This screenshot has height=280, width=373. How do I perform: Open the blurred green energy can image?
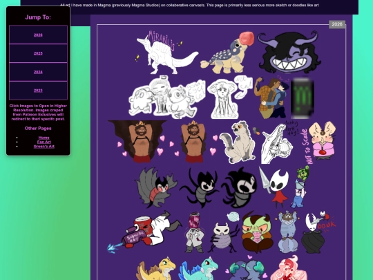(x=303, y=97)
